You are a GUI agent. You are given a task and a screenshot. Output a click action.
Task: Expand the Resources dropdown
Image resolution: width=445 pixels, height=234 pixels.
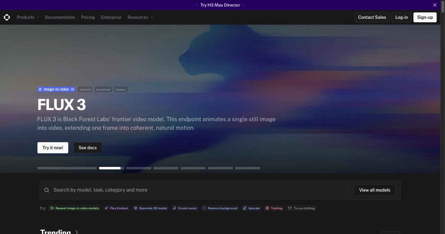[x=140, y=17]
